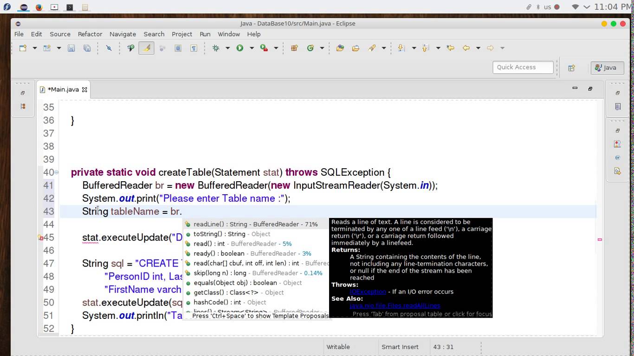Toggle Mark Occurrences highlighting
Image resolution: width=634 pixels, height=356 pixels.
coord(147,48)
